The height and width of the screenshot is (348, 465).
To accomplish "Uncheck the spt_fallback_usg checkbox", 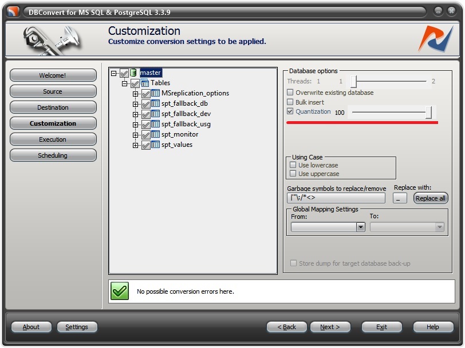I will [145, 125].
